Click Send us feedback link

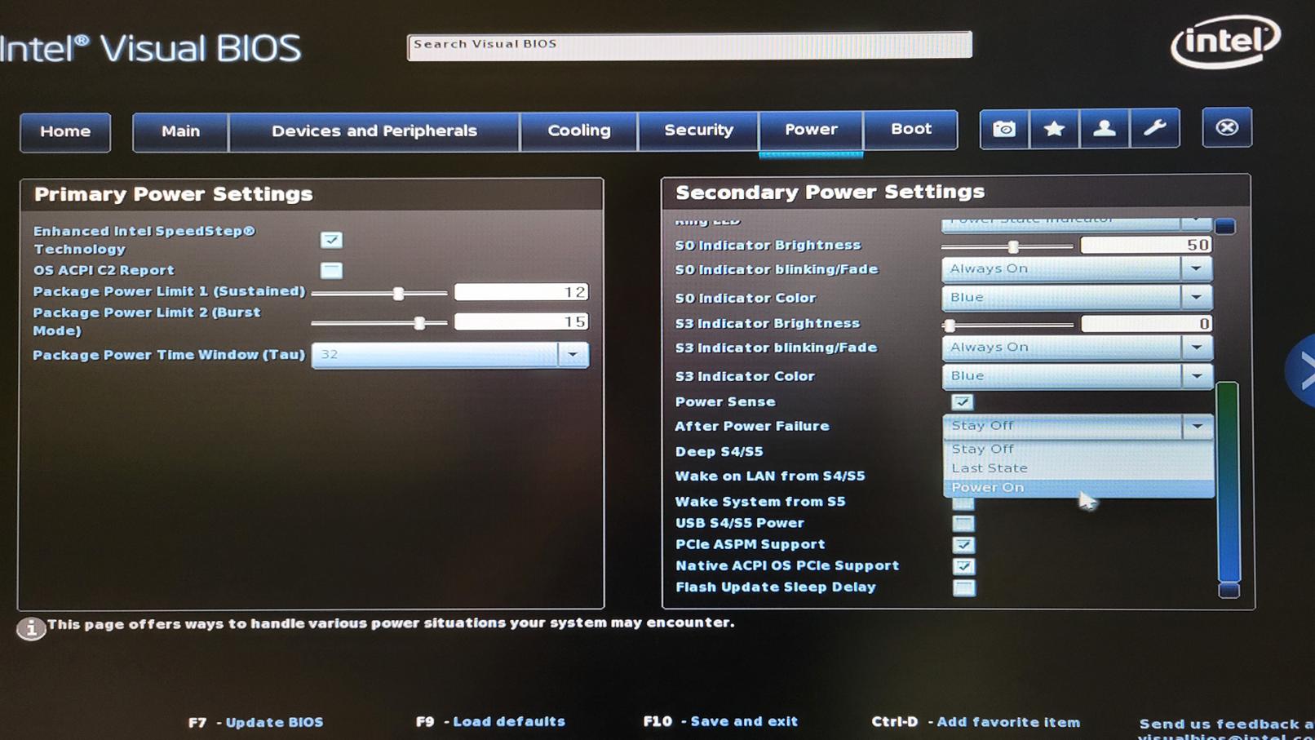pos(1226,724)
